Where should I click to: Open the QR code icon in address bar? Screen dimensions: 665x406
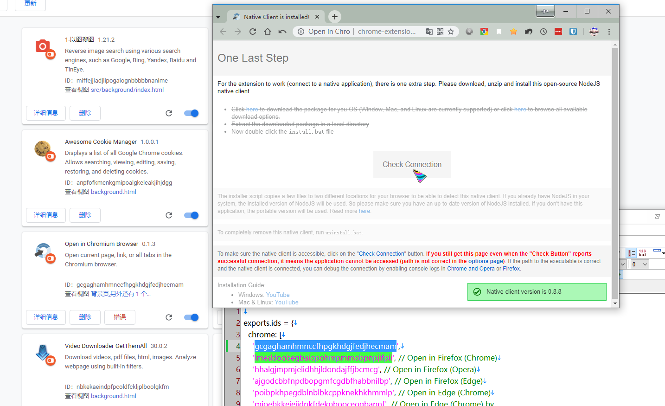click(440, 32)
